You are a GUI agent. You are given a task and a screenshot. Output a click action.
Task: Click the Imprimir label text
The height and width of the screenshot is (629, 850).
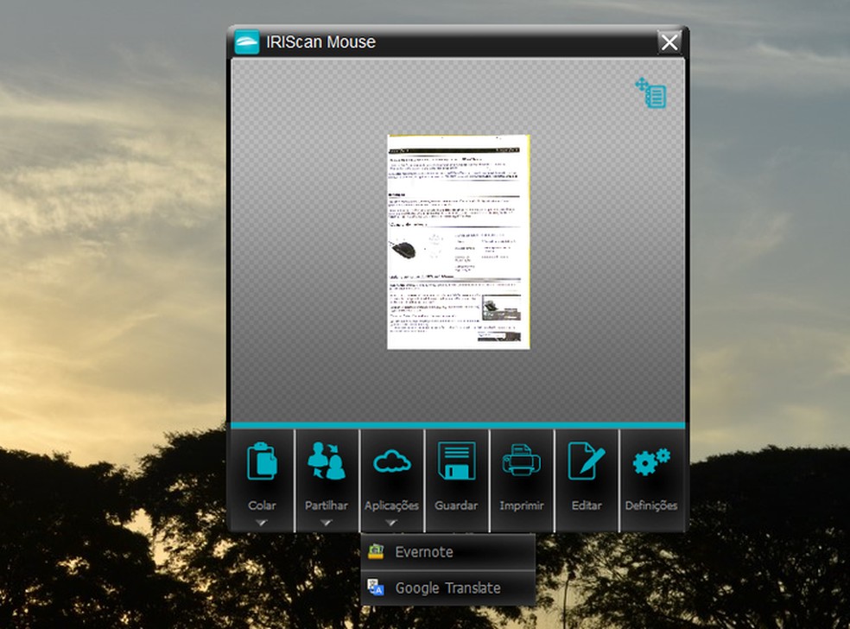coord(521,505)
